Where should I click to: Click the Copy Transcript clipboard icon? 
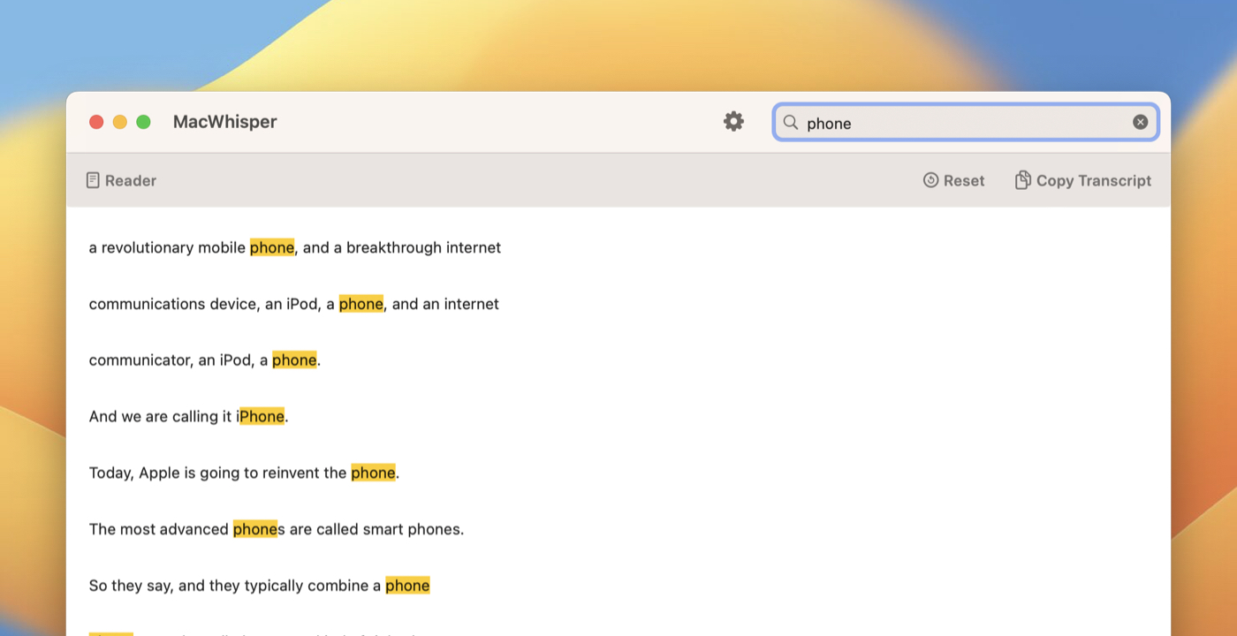click(1023, 179)
